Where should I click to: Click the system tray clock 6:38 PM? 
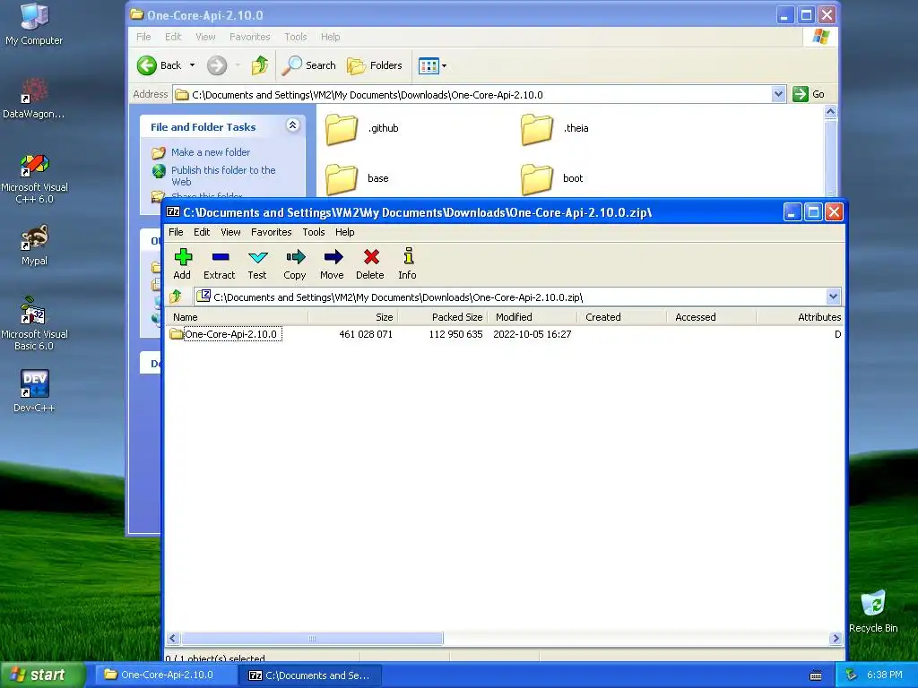[x=884, y=675]
